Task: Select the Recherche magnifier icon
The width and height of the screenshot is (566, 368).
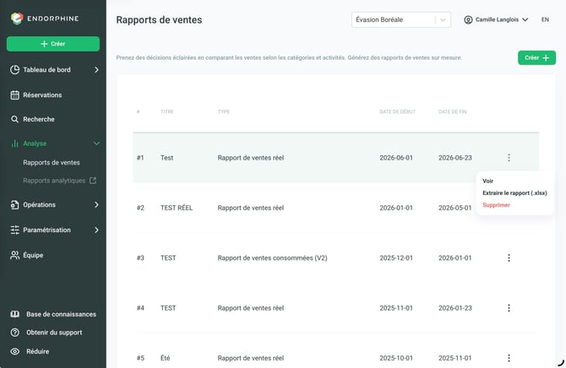Action: click(15, 119)
